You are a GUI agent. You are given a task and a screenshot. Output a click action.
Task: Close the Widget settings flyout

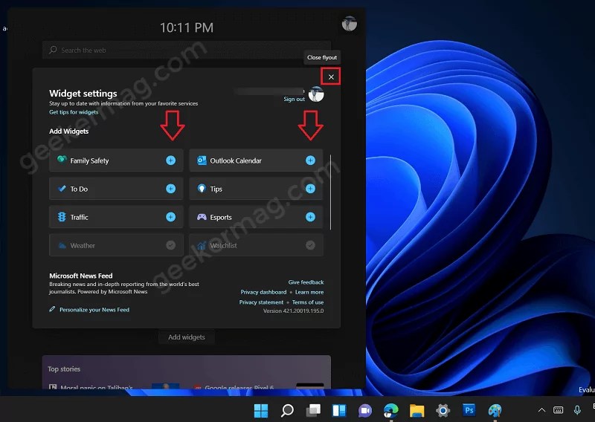(x=331, y=77)
